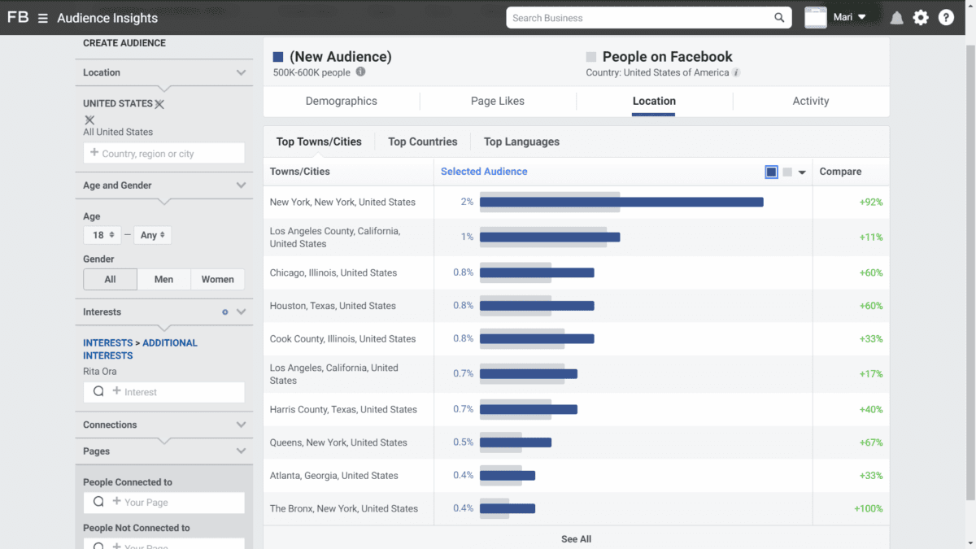
Task: Open the Top Countries sub-tab
Action: pyautogui.click(x=423, y=142)
